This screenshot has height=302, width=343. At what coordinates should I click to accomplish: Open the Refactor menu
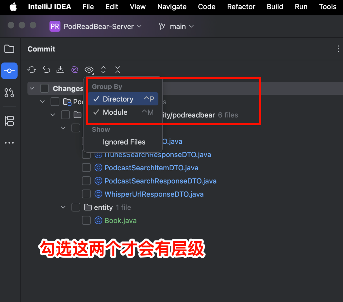241,7
